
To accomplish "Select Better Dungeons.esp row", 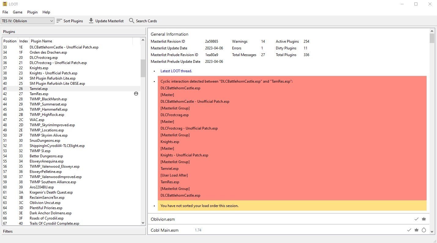I will 71,156.
